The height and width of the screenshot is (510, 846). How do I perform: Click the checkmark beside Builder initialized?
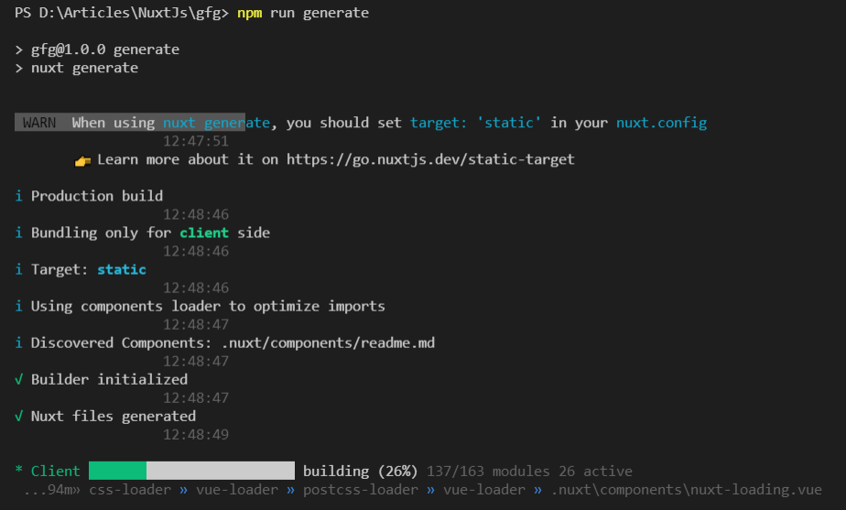[x=19, y=379]
